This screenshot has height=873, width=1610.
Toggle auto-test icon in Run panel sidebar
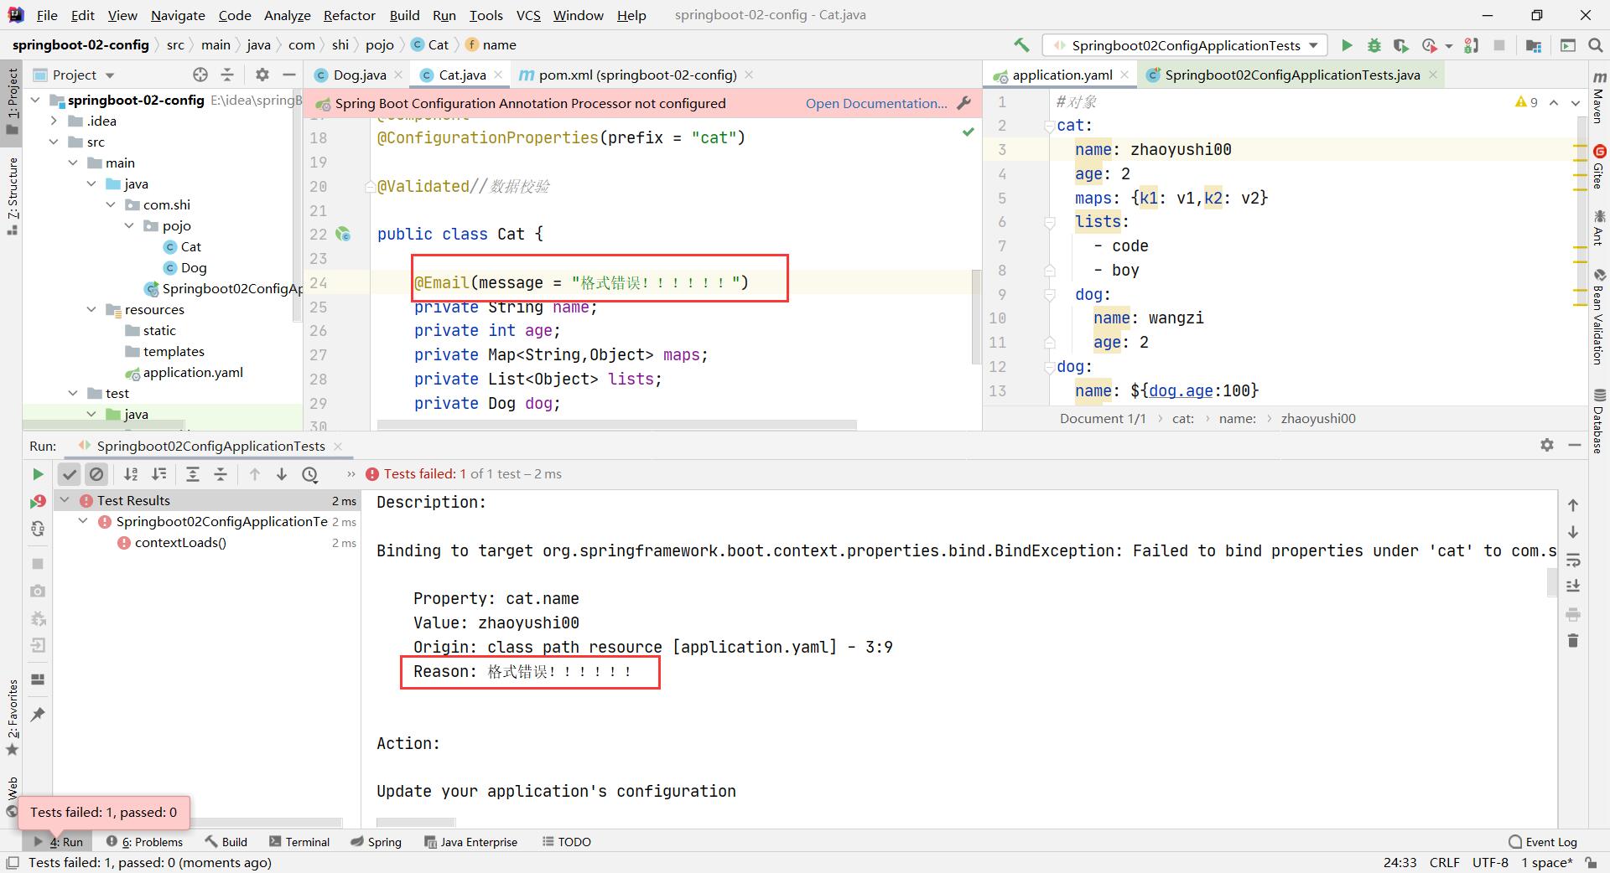(38, 529)
